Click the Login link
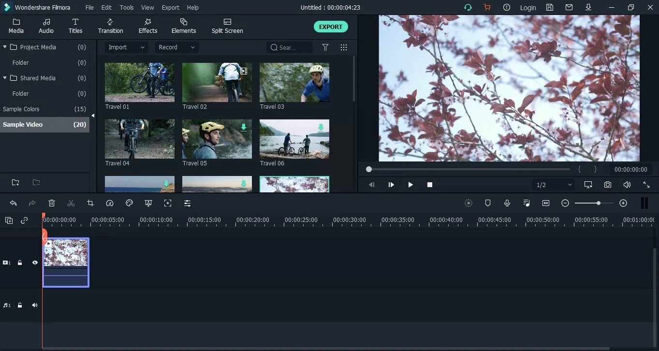Screen dimensions: 659x351 pyautogui.click(x=527, y=8)
